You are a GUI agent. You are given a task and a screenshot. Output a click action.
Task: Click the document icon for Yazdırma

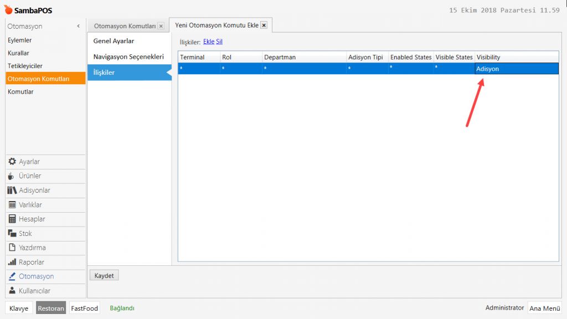click(x=12, y=248)
